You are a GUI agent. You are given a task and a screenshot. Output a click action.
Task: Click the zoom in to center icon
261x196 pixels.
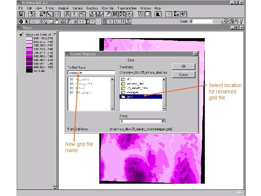(x=115, y=14)
